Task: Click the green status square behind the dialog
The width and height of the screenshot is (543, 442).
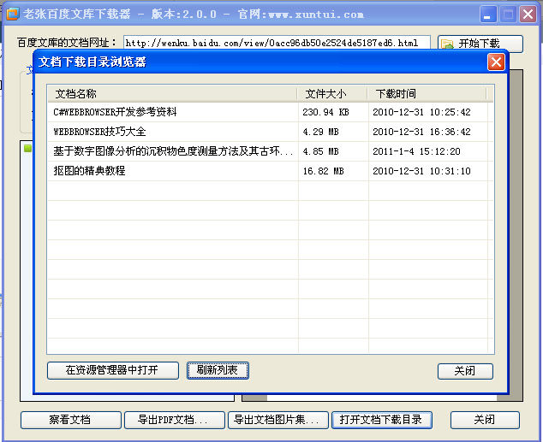Action: pos(27,148)
